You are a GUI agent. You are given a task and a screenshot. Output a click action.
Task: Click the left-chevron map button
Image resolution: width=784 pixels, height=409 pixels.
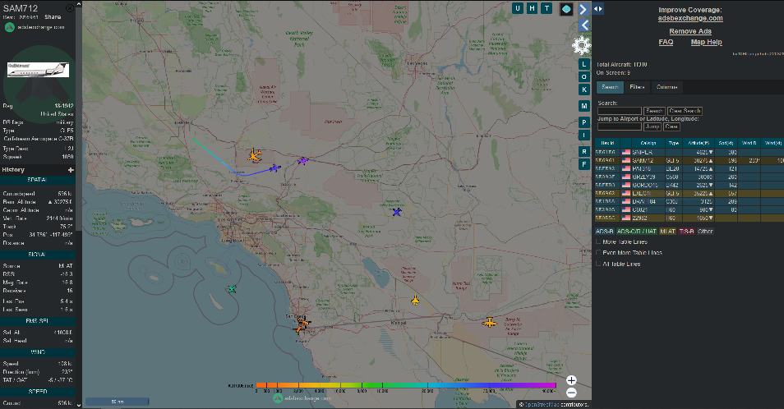pos(583,25)
